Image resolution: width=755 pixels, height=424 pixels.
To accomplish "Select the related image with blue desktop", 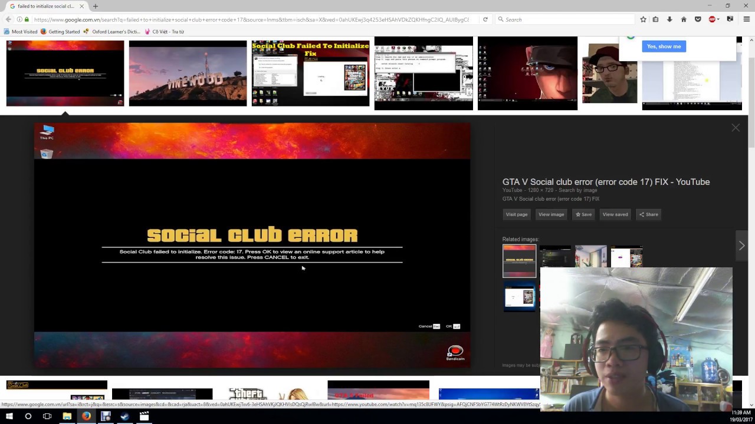I will point(520,296).
